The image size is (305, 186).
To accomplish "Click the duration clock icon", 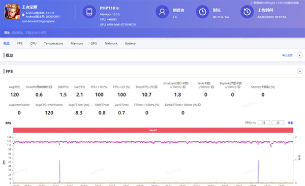I will (x=202, y=12).
